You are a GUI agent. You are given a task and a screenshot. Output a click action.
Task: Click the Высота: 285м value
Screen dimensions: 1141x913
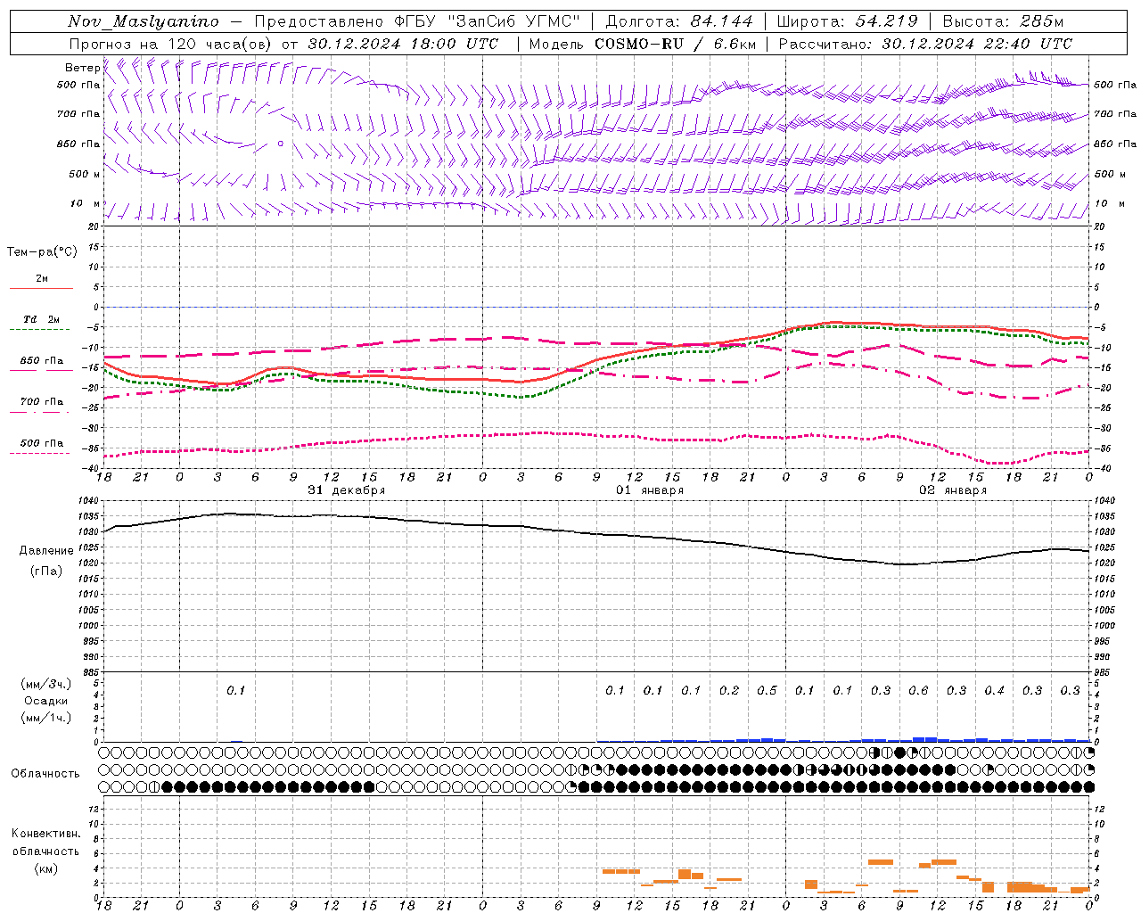coord(1003,21)
